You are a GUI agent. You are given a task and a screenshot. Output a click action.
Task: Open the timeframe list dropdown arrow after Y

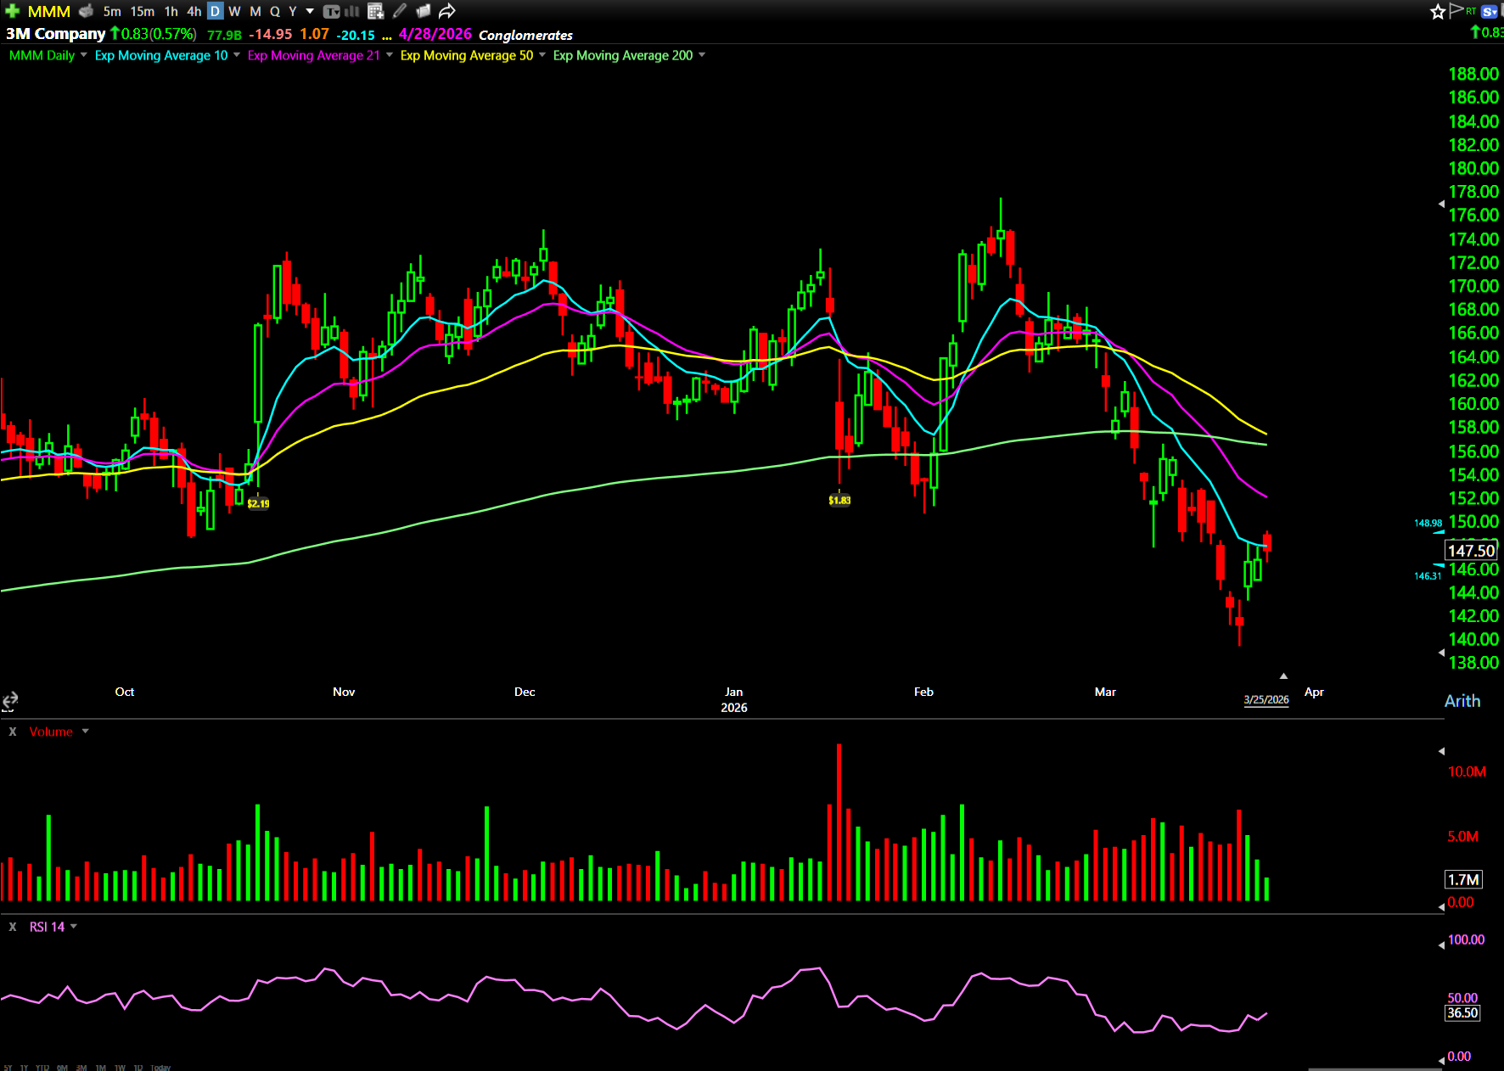(310, 11)
